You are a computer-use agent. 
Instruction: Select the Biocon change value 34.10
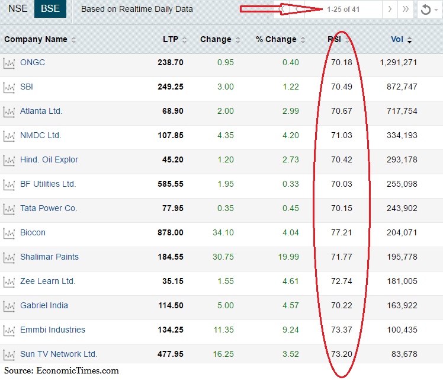click(223, 232)
